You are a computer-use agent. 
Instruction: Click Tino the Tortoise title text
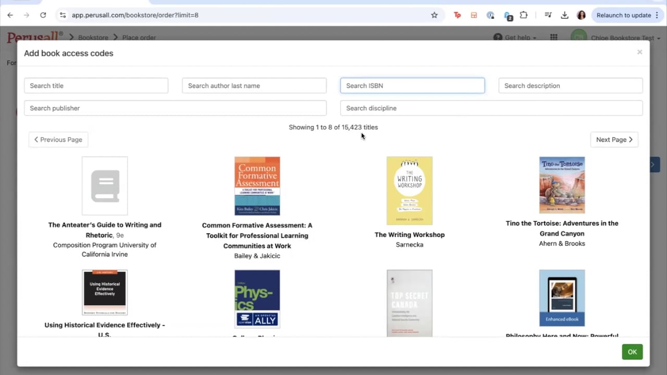click(562, 228)
